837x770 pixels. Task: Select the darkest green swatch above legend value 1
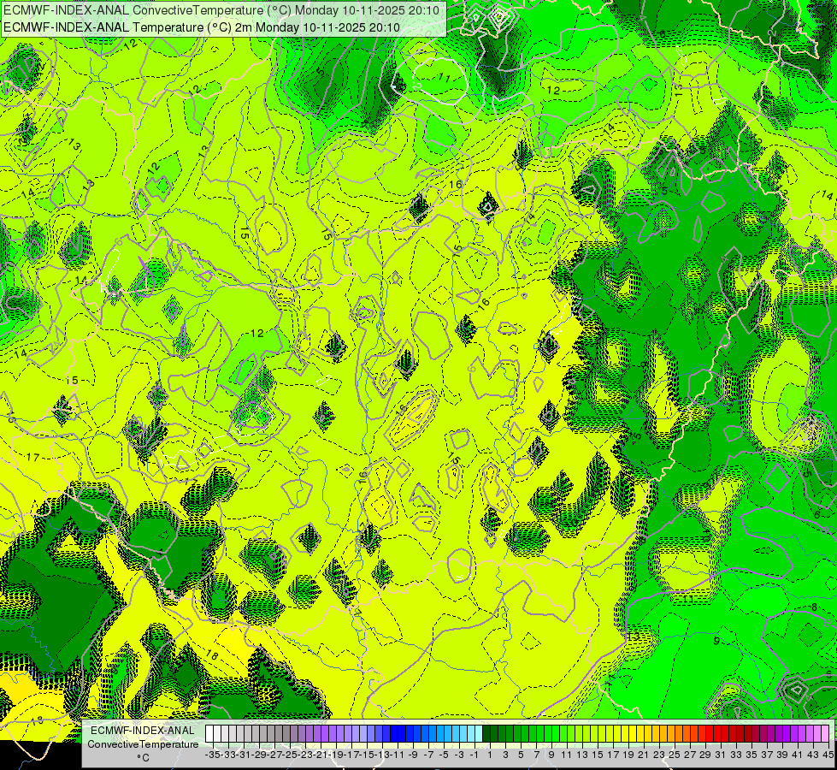pyautogui.click(x=486, y=734)
